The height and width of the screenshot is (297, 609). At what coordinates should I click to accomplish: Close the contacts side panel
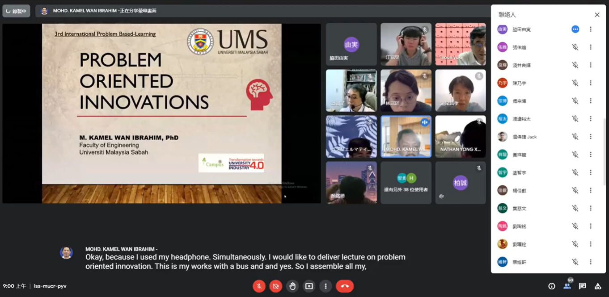[597, 15]
